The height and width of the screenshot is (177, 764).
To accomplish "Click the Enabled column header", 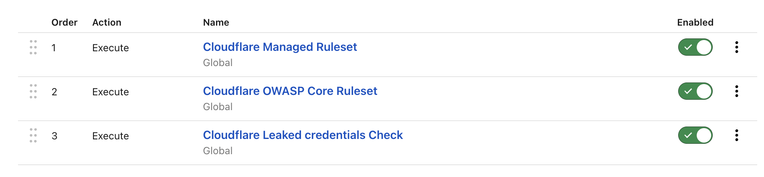I will 695,22.
